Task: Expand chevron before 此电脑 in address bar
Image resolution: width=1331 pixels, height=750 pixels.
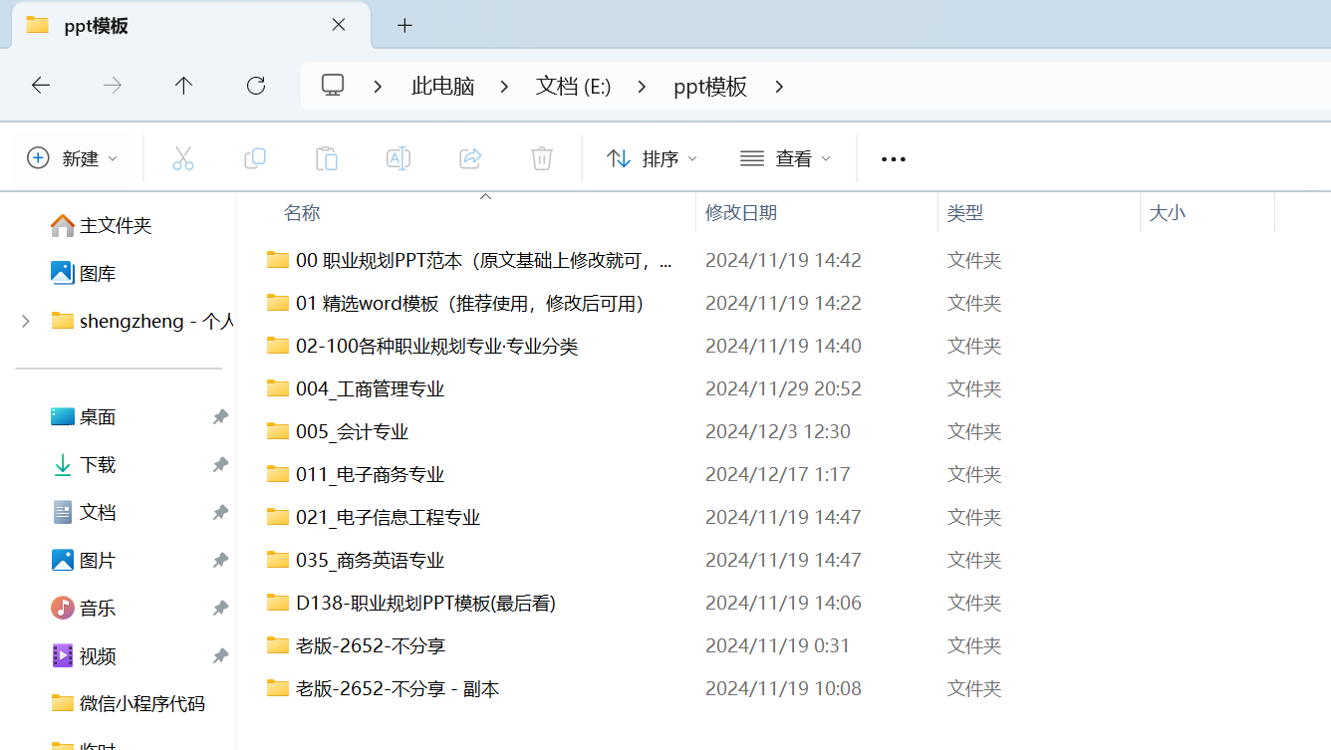Action: point(378,87)
